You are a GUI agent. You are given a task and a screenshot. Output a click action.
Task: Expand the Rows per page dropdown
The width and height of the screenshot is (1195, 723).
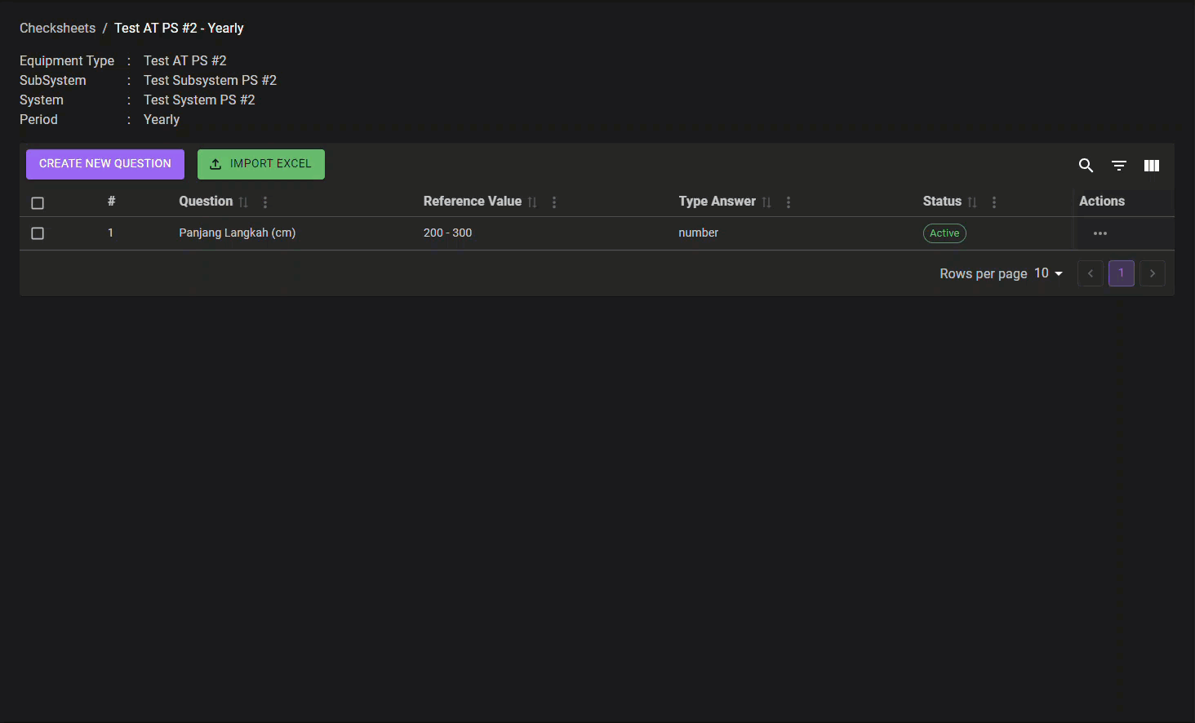coord(1049,273)
